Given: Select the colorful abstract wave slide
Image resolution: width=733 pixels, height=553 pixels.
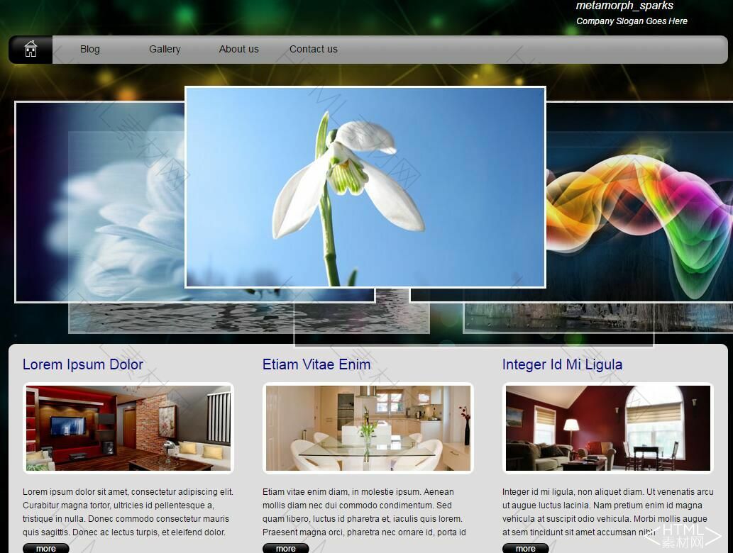Looking at the screenshot, I should [639, 206].
